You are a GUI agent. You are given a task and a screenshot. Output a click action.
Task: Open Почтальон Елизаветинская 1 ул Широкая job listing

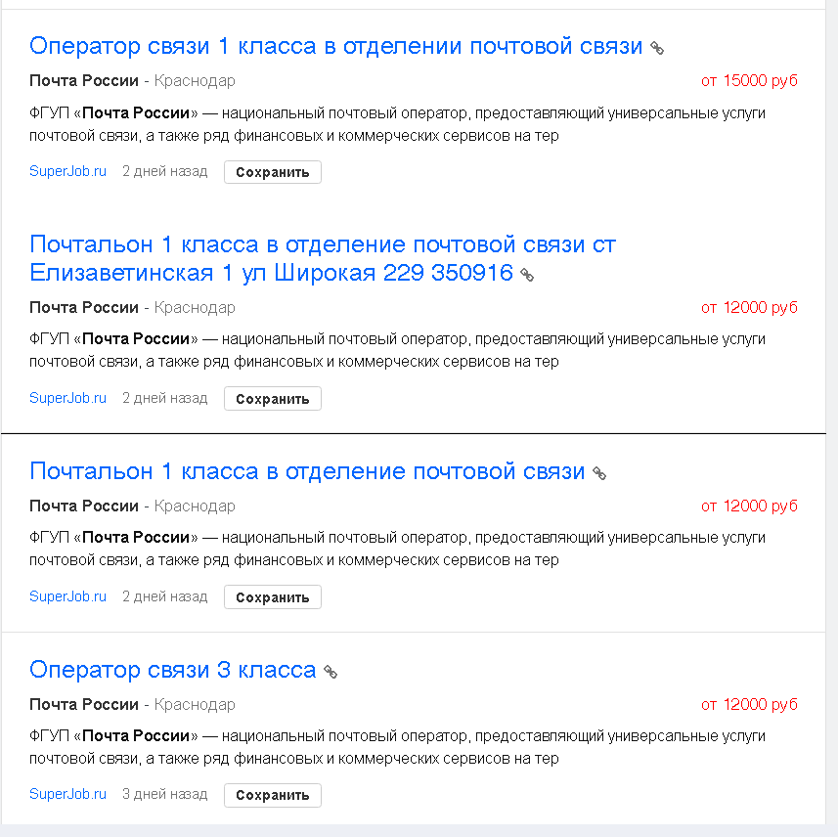(x=323, y=259)
